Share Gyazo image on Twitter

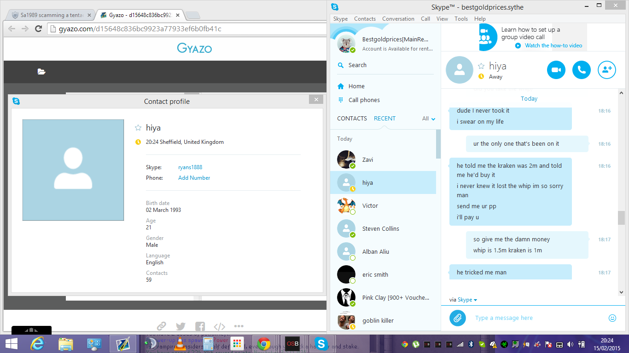point(181,326)
